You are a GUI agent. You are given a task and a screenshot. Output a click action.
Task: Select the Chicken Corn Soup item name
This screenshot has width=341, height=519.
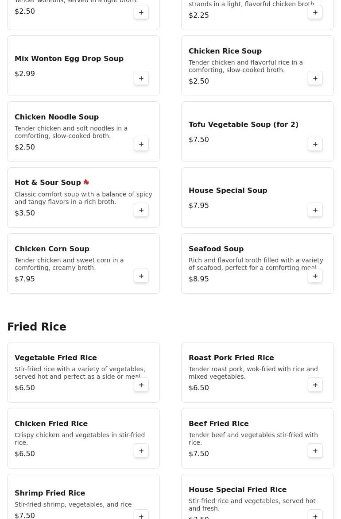click(x=52, y=249)
